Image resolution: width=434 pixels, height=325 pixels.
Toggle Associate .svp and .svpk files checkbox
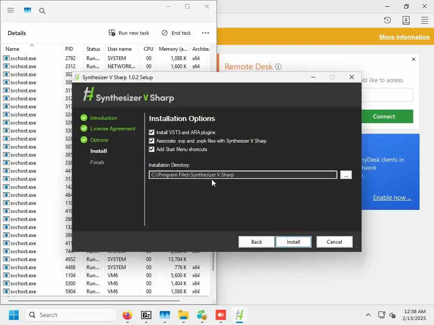[151, 140]
